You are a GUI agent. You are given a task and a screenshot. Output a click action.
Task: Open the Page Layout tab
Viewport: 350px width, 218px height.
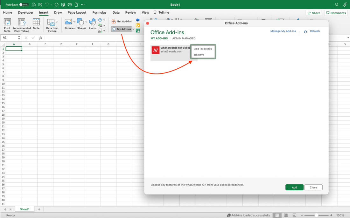point(77,12)
